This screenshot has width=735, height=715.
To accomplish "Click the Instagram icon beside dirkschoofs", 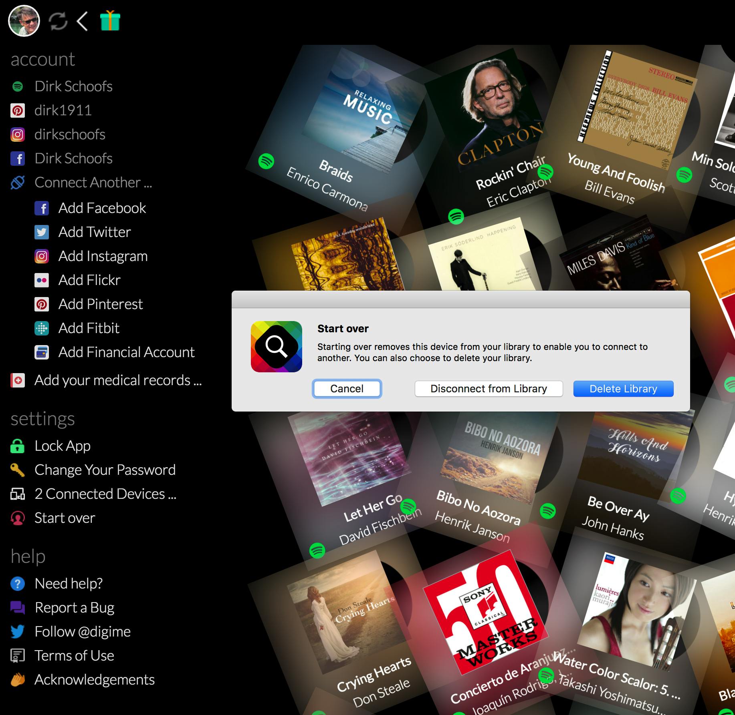I will click(x=18, y=135).
